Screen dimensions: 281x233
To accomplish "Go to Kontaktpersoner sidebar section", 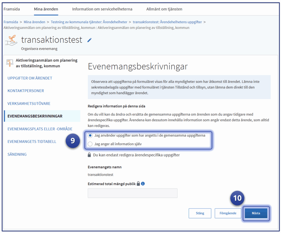I will point(26,91).
